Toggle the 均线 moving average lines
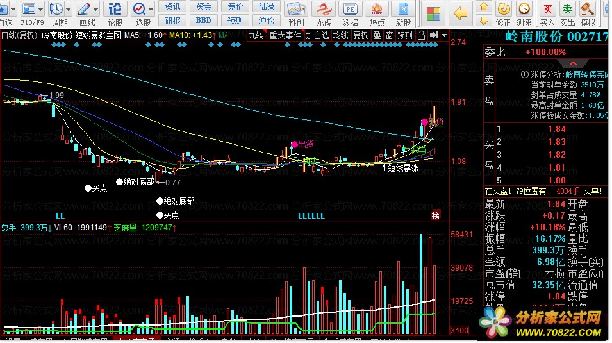612x343 pixels. (340, 35)
